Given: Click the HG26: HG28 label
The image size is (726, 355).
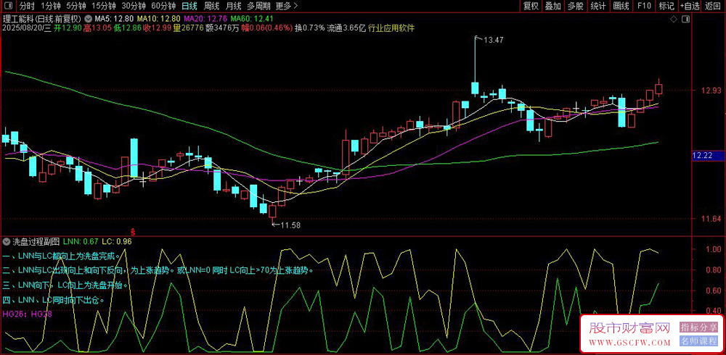Looking at the screenshot, I should (27, 314).
